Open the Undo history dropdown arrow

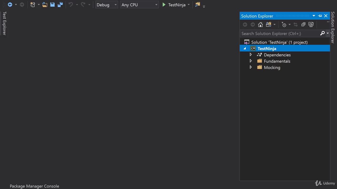coord(77,5)
